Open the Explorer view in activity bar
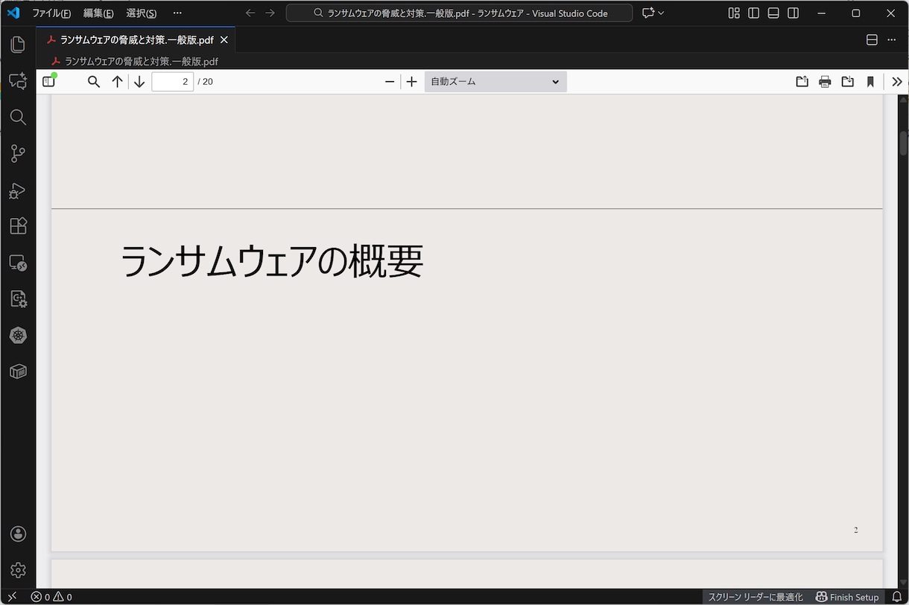The width and height of the screenshot is (909, 605). point(18,45)
